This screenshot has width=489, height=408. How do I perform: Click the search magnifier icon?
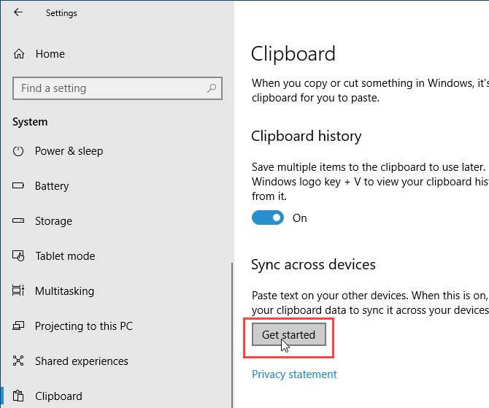pyautogui.click(x=212, y=88)
